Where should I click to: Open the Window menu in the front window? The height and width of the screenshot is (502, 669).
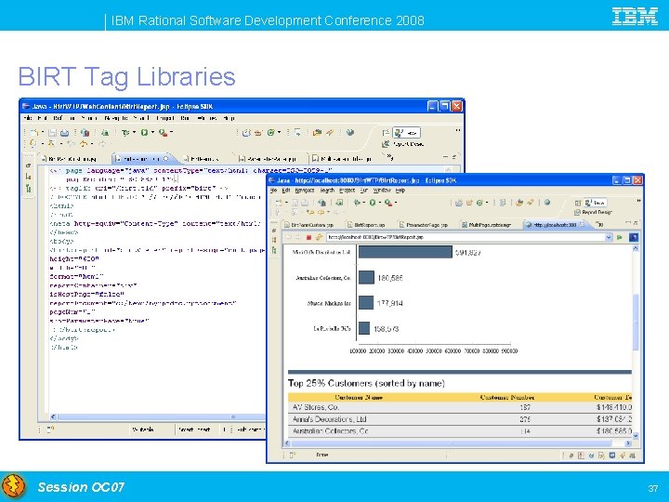[x=382, y=191]
